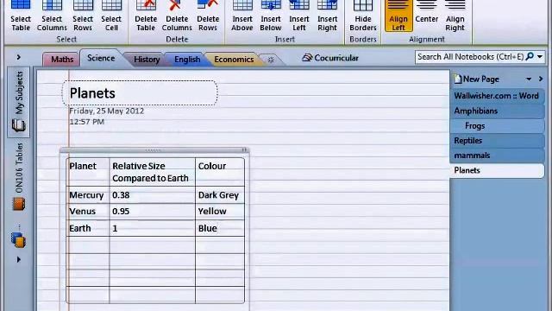Click Insert Right button
Screen dimensions: 552x311
327,16
